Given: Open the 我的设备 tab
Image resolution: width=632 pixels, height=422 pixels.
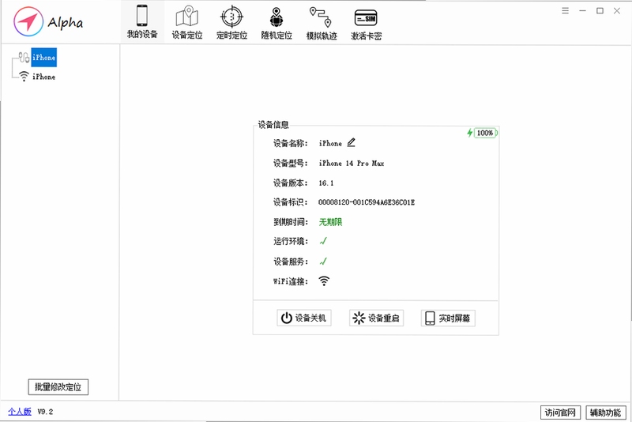Looking at the screenshot, I should coord(142,22).
